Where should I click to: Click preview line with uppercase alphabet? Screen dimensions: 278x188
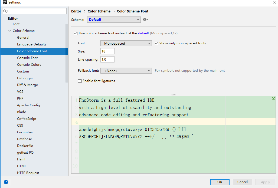(x=136, y=137)
